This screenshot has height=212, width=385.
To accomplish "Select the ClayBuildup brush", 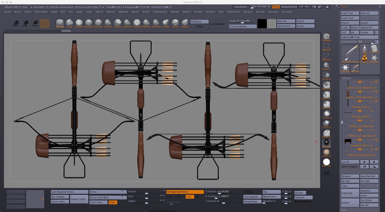I will [x=79, y=24].
